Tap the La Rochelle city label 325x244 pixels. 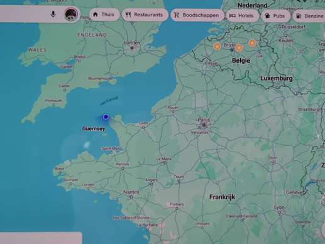click(x=147, y=225)
